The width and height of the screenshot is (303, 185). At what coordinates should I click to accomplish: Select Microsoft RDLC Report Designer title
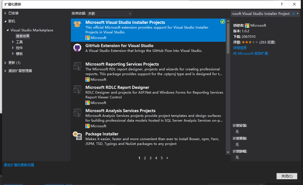point(117,87)
